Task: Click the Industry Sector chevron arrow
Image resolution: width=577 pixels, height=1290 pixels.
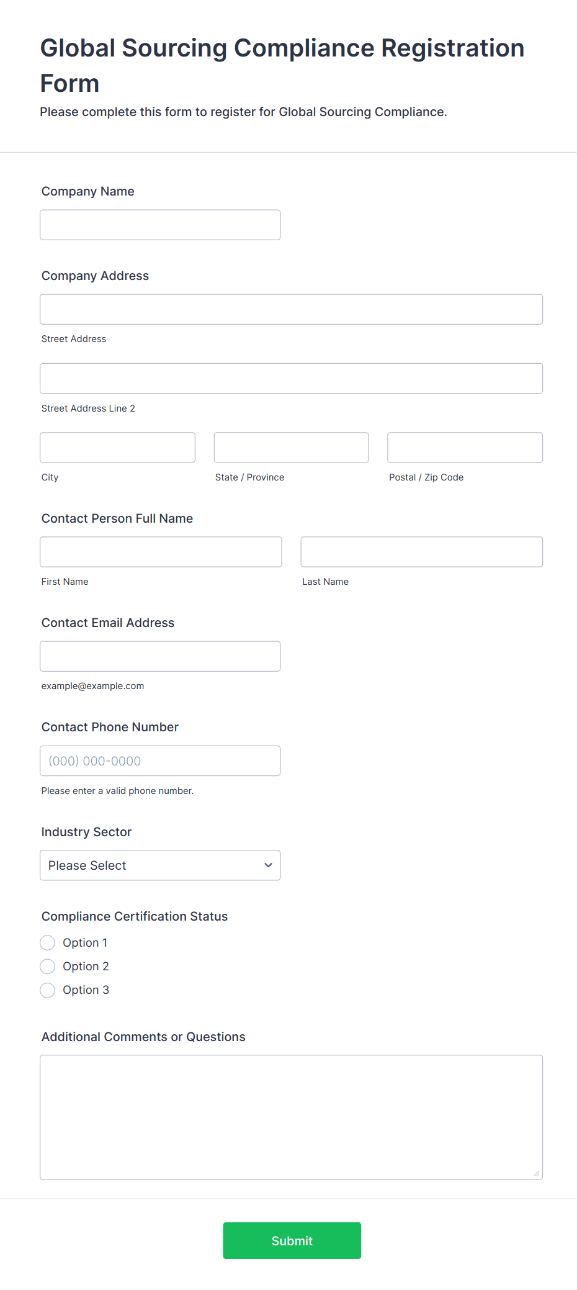Action: point(268,865)
